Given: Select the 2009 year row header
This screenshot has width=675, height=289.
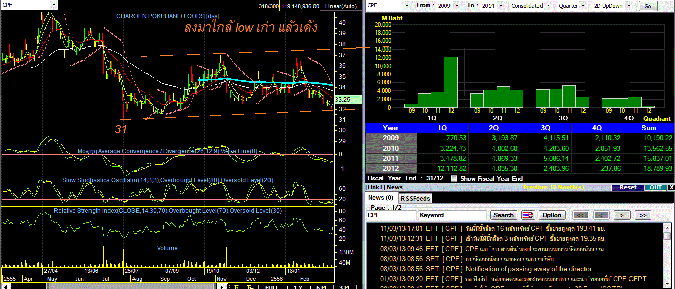Looking at the screenshot, I should pos(391,138).
